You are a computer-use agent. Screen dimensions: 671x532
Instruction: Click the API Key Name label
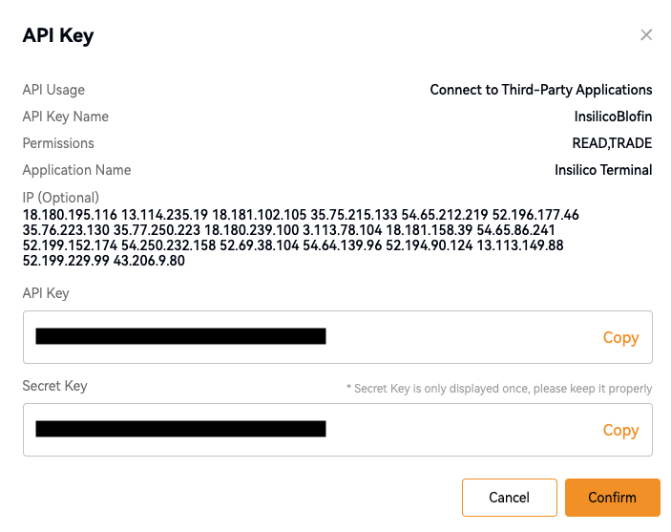click(x=65, y=117)
